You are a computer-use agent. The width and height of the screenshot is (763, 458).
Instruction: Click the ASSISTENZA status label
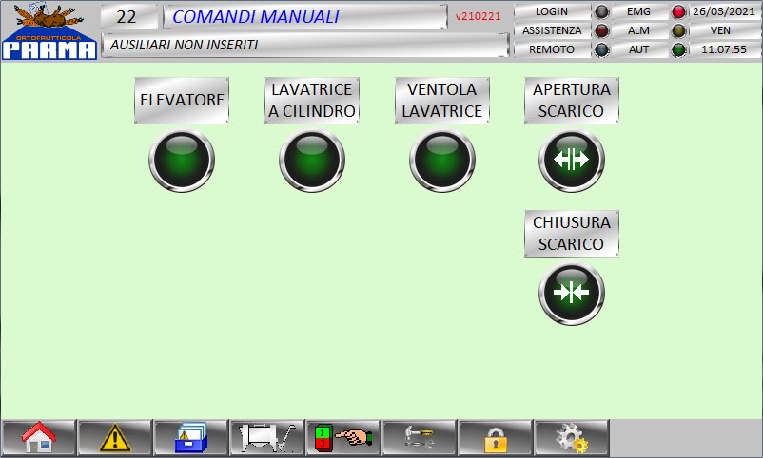pos(551,30)
